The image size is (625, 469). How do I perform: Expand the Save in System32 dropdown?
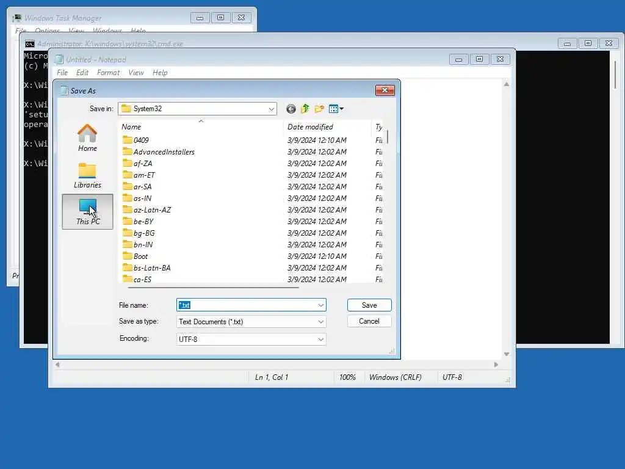tap(271, 109)
